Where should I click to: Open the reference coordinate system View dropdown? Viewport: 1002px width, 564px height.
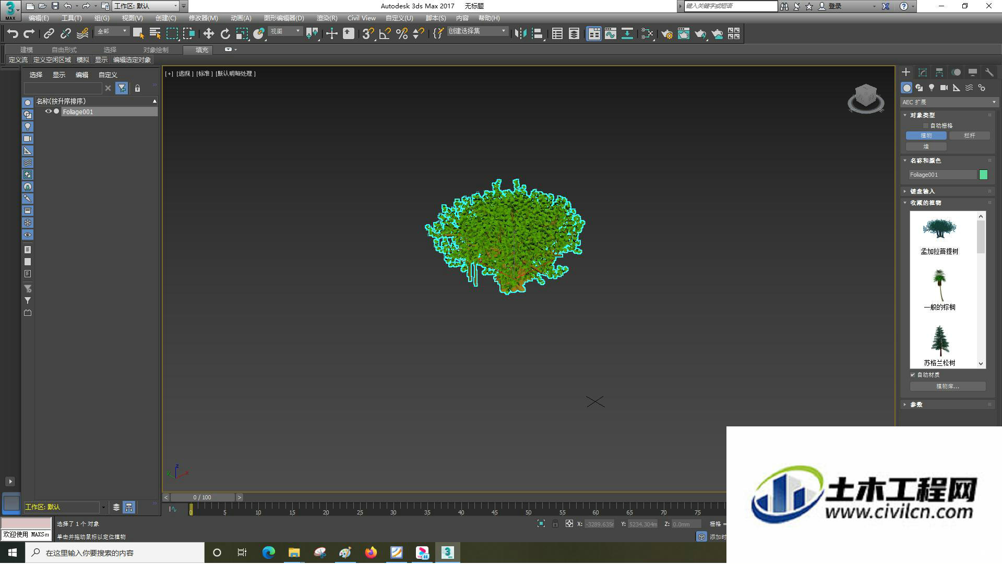[285, 32]
